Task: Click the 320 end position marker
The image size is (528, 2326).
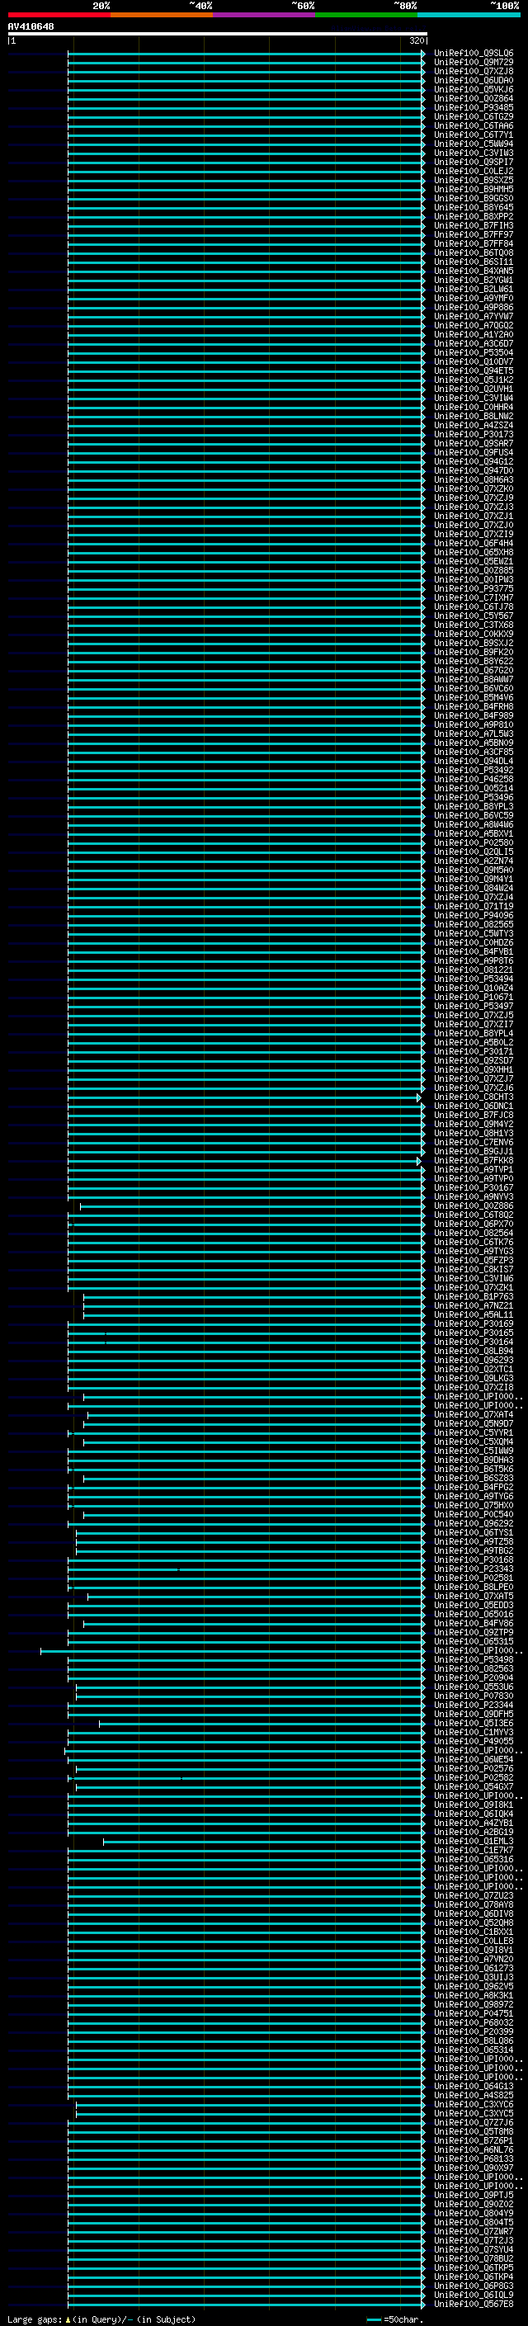Action: 416,41
